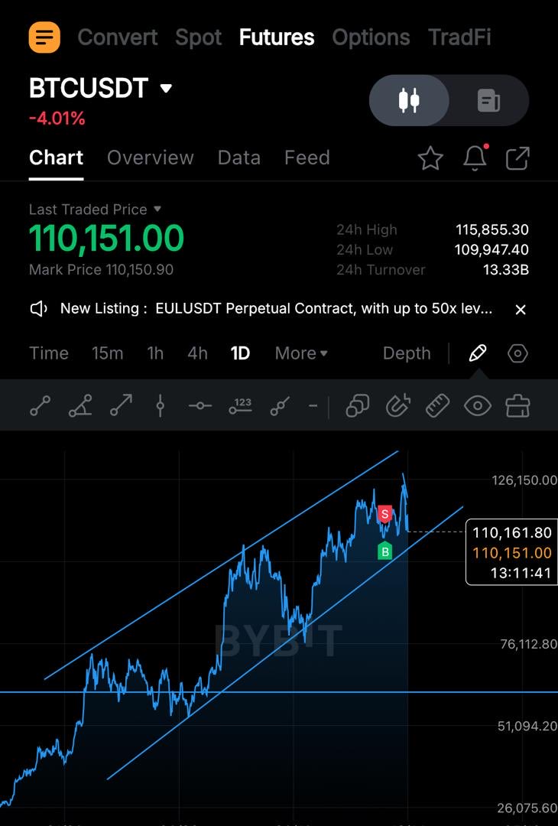Screen dimensions: 558x826
Task: Switch to order book trade view toggle
Action: (x=488, y=100)
